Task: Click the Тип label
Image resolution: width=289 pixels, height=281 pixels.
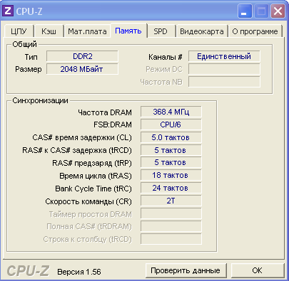Action: point(31,57)
